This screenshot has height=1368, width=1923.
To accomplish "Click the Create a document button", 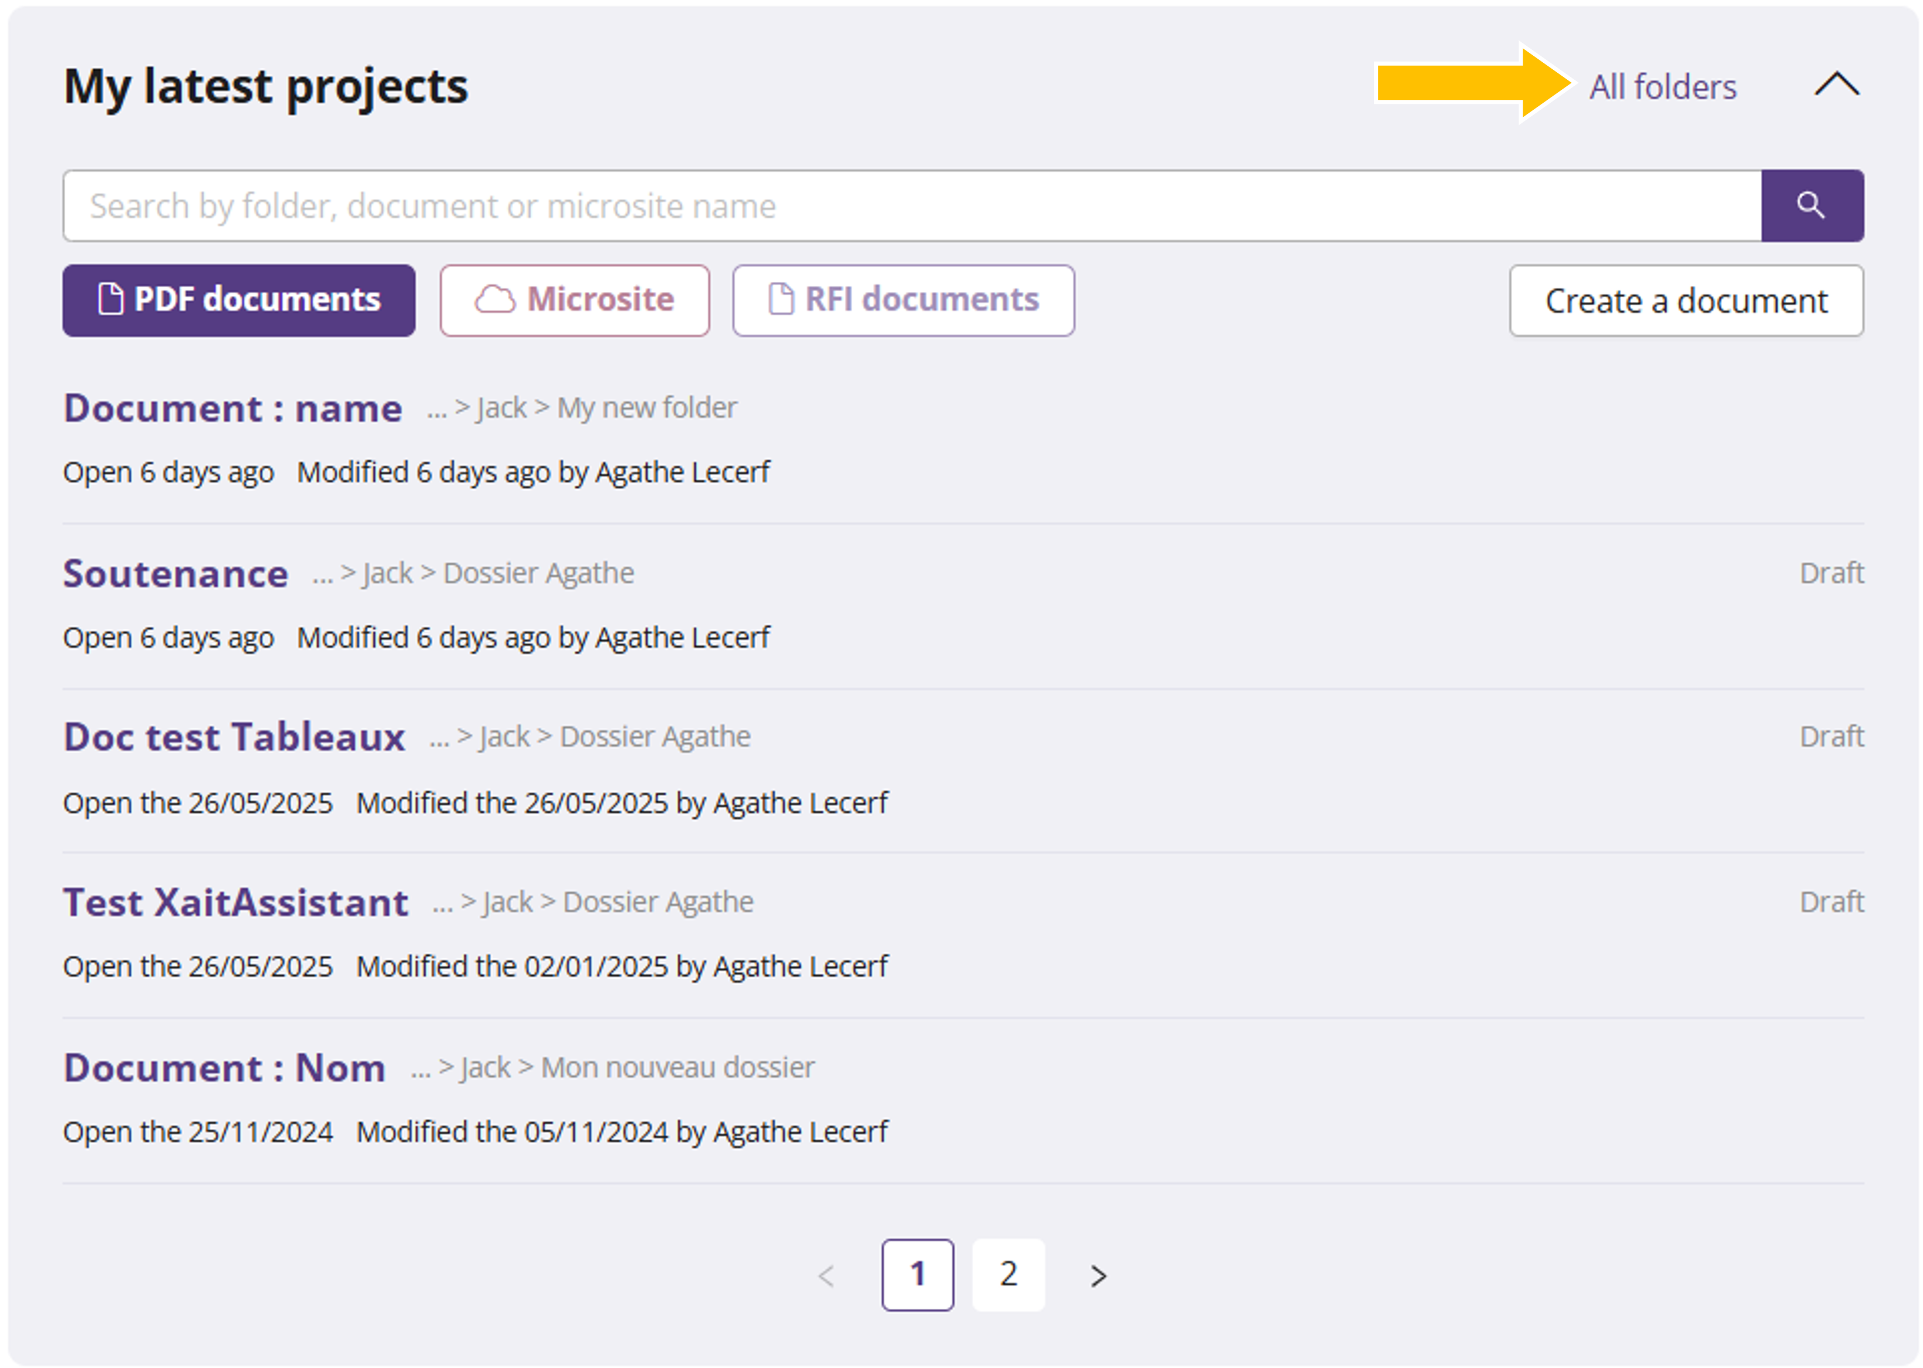I will [x=1686, y=301].
